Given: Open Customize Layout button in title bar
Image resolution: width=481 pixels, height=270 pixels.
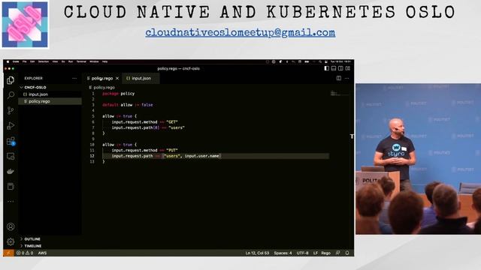Looking at the screenshot, I should tap(348, 68).
